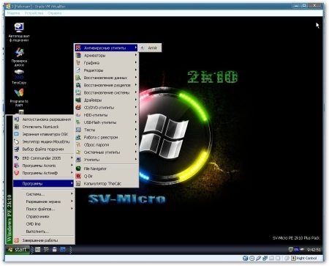Viewport: 329px width, 266px height.
Task: Open the Утилиты submenu entry
Action: pos(106,160)
